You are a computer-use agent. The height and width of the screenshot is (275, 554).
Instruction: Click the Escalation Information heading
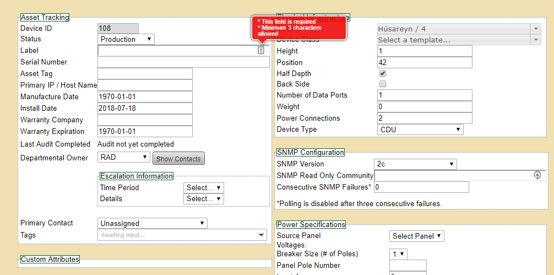coord(137,176)
